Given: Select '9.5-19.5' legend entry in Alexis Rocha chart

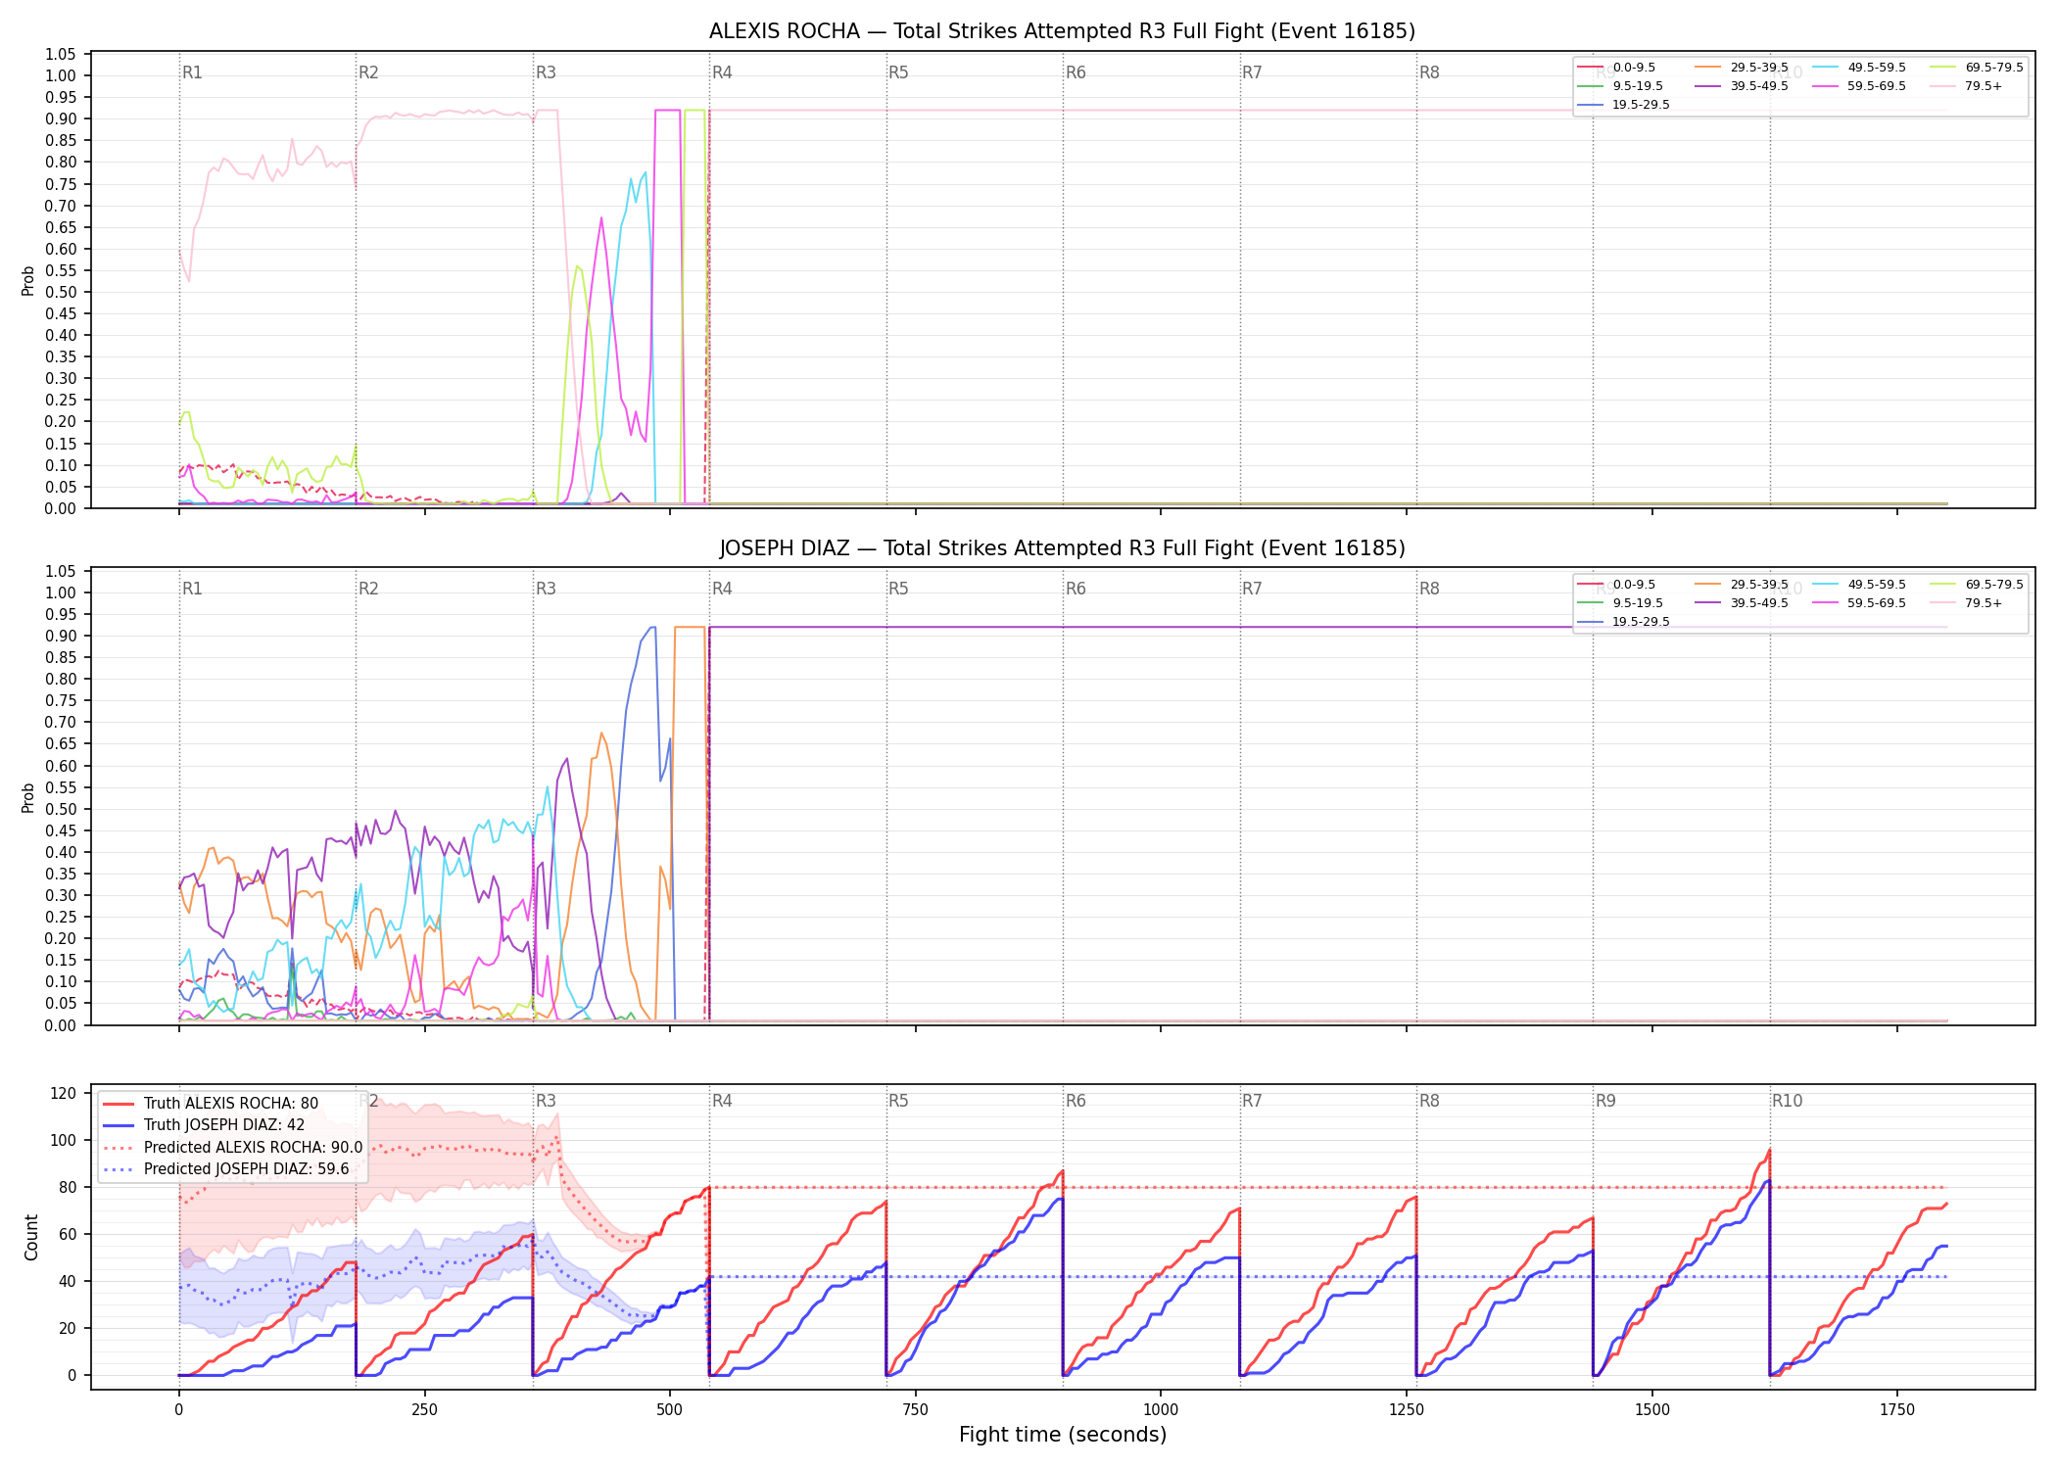Looking at the screenshot, I should 1620,86.
